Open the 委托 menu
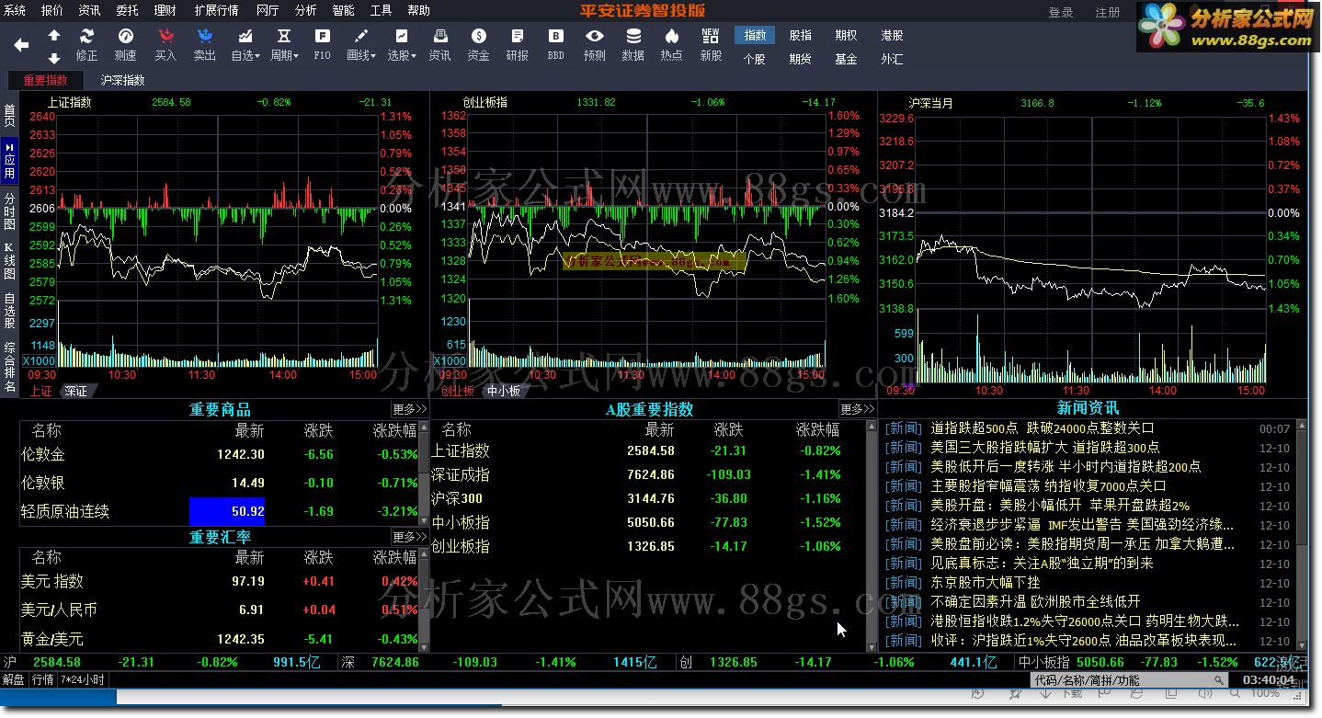Image resolution: width=1322 pixels, height=718 pixels. [128, 10]
